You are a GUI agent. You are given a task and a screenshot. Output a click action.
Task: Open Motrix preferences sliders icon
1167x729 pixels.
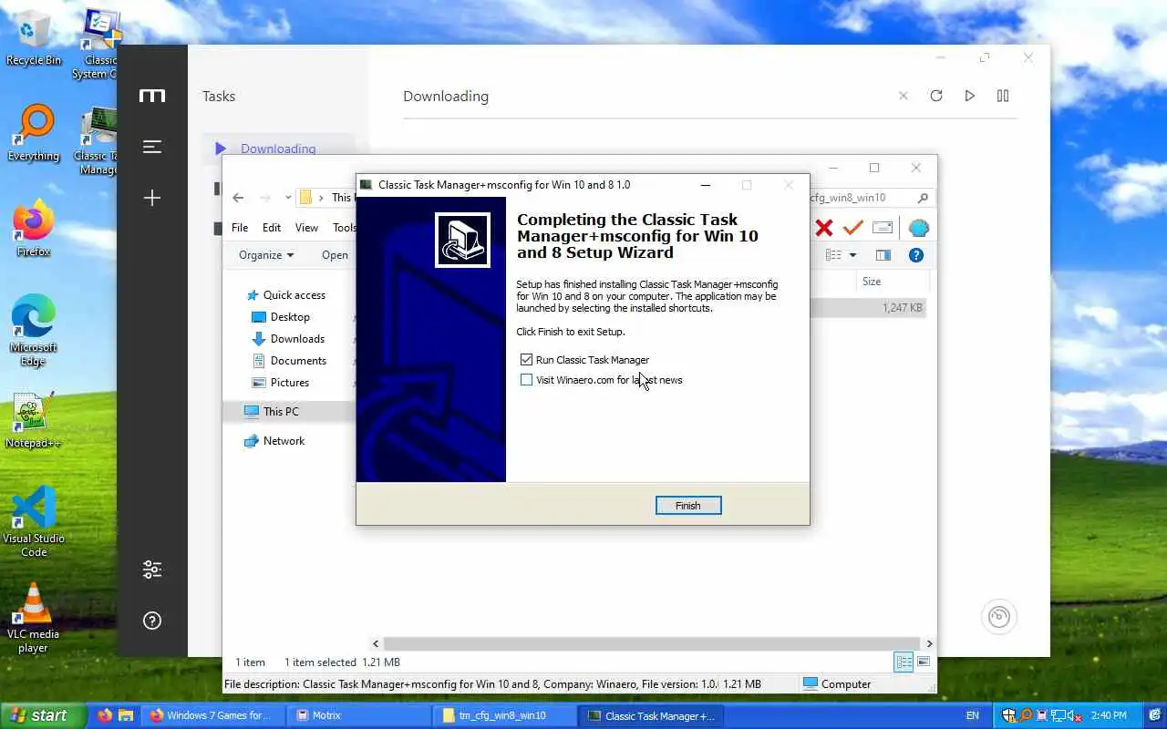[152, 570]
